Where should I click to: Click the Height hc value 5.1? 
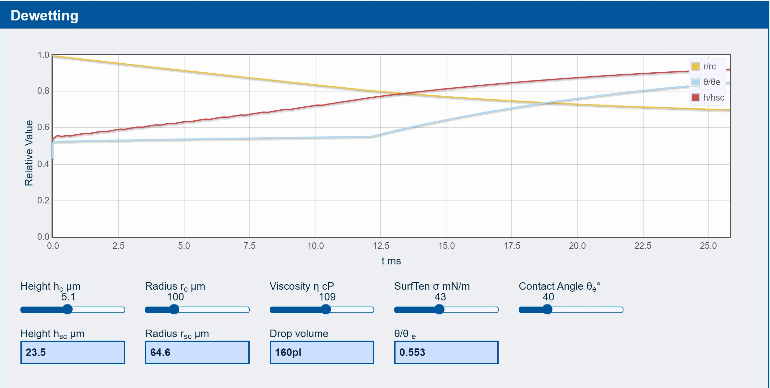pos(68,297)
